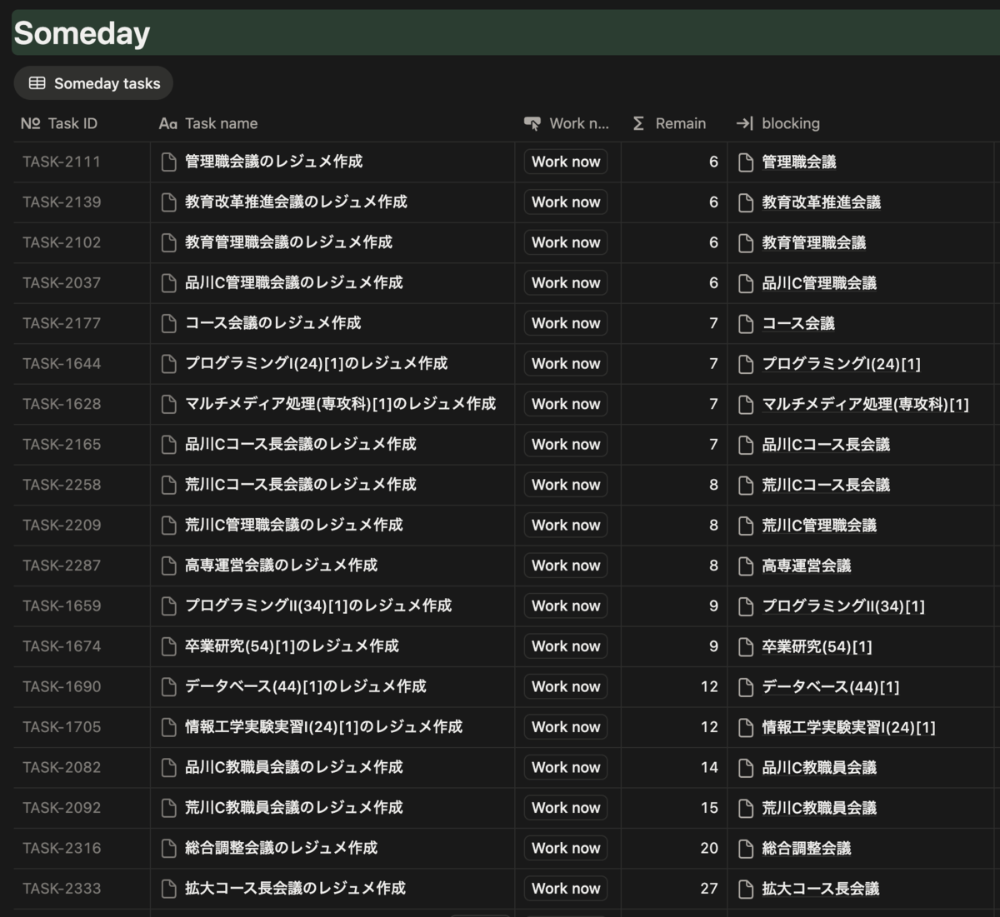This screenshot has height=917, width=1000.
Task: Click the page icon for 拡大コース長会議のレジュメ作成
Action: pos(168,889)
